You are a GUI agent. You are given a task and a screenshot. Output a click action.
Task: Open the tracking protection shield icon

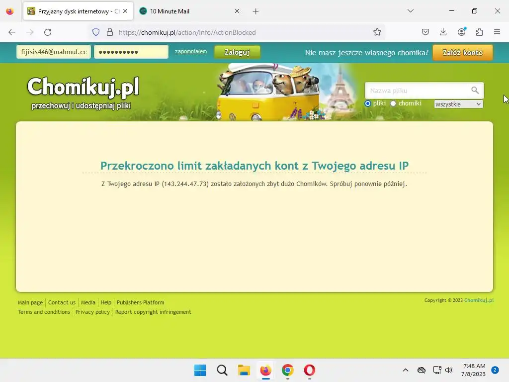pyautogui.click(x=96, y=32)
